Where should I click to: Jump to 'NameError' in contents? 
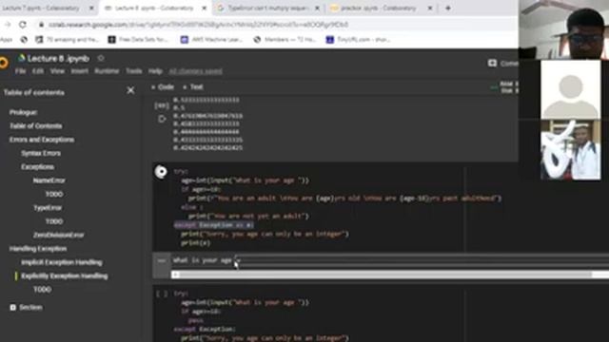point(49,180)
